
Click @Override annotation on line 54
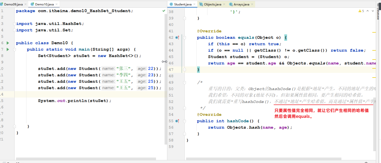click(x=209, y=115)
